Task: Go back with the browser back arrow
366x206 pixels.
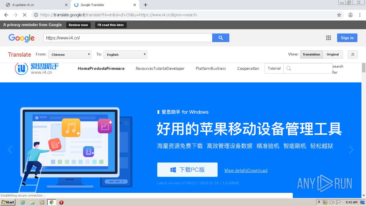Action: tap(6, 15)
